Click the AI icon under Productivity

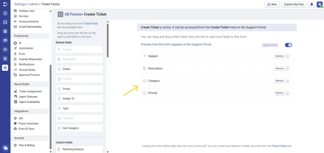15,43
